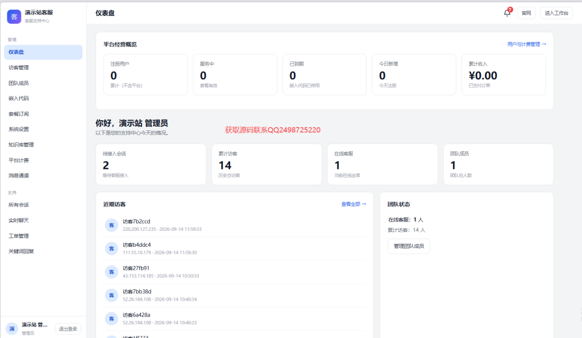Click avatar icon beside 访客7bb38d
The image size is (582, 338).
111,295
